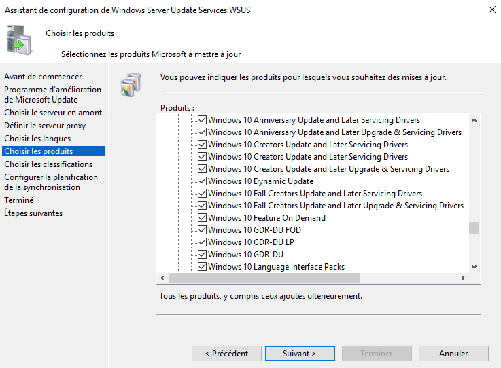Select the Terminé step in the sidebar
This screenshot has width=501, height=368.
coord(19,200)
